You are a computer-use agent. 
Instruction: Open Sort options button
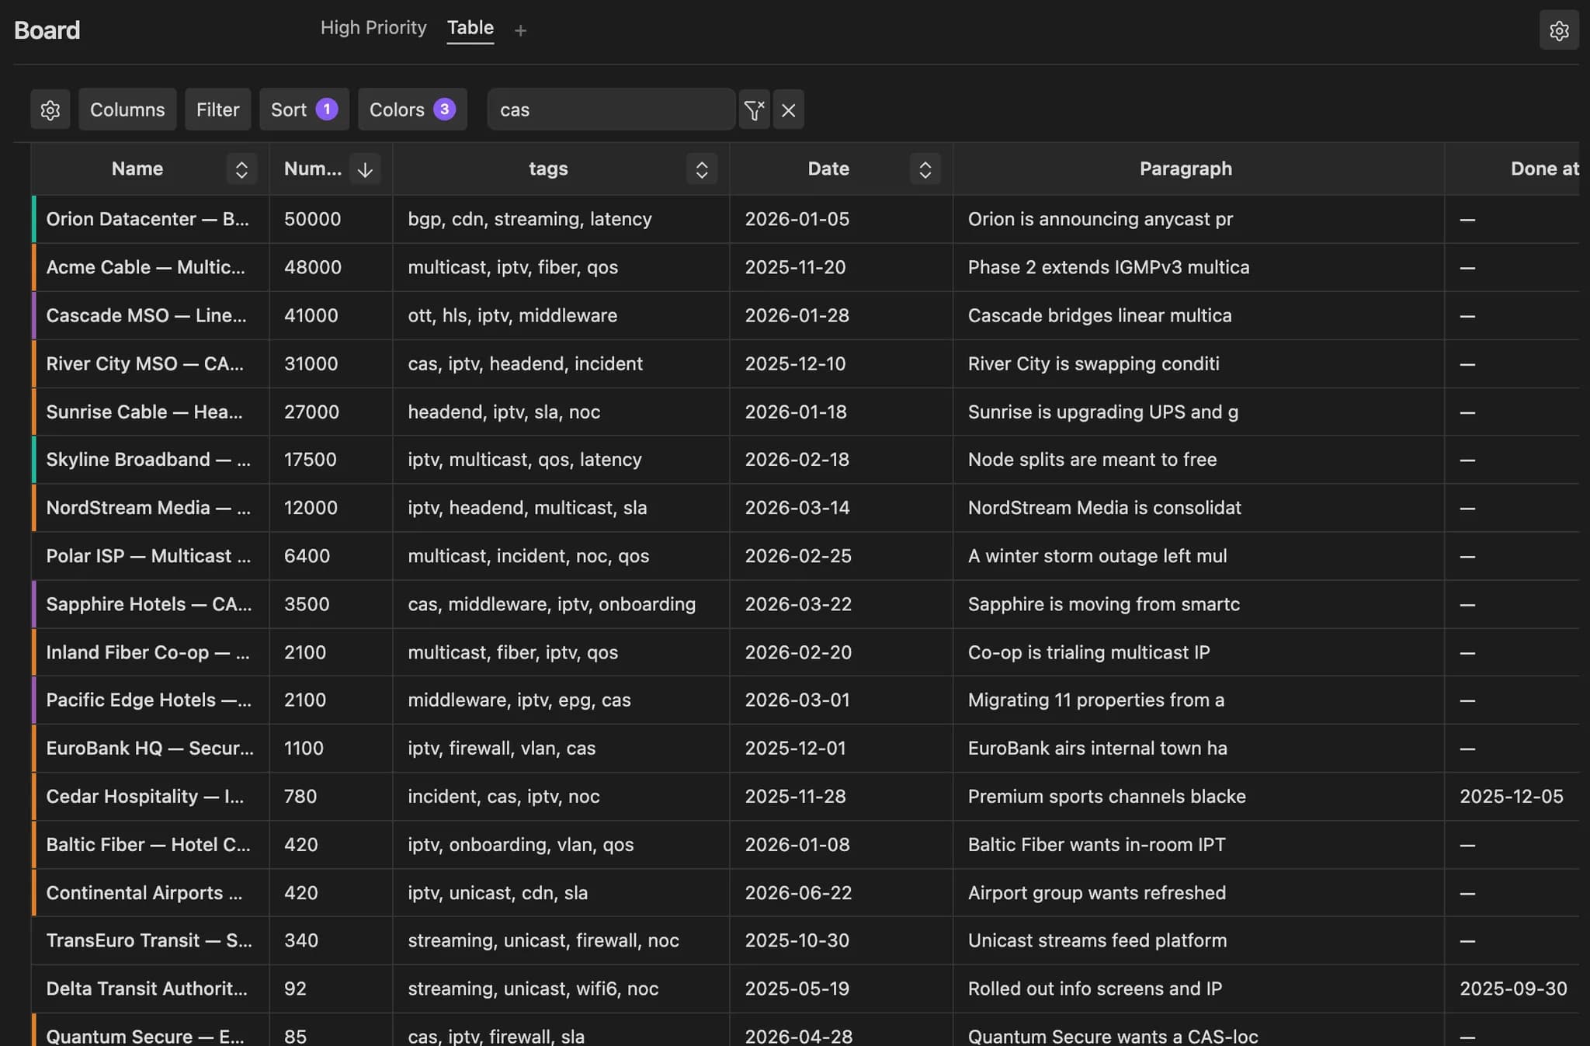pyautogui.click(x=304, y=109)
